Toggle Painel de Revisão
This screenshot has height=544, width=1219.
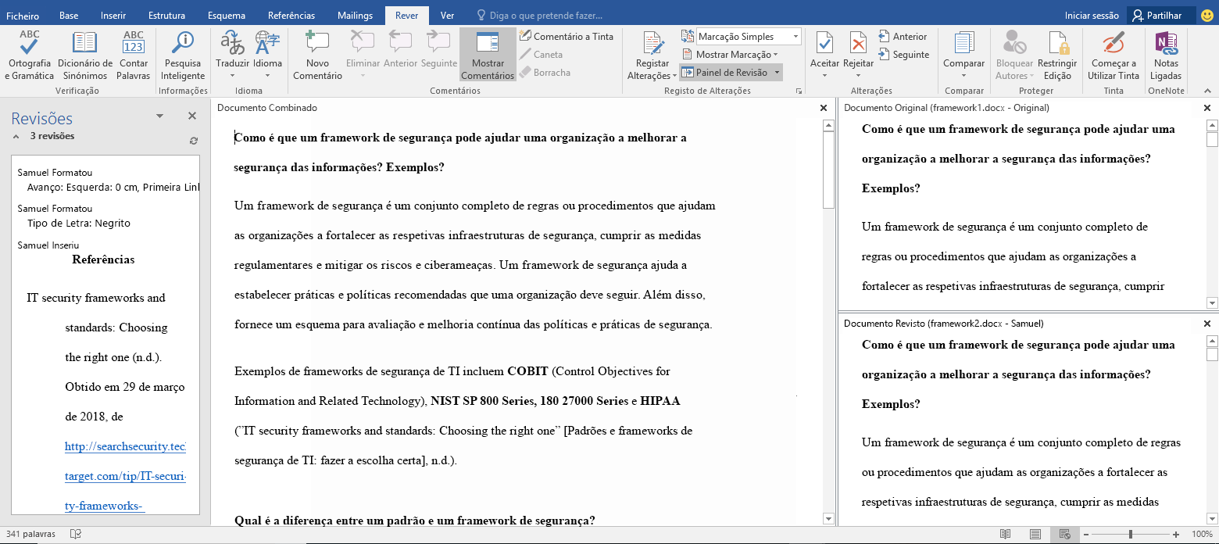click(x=724, y=73)
